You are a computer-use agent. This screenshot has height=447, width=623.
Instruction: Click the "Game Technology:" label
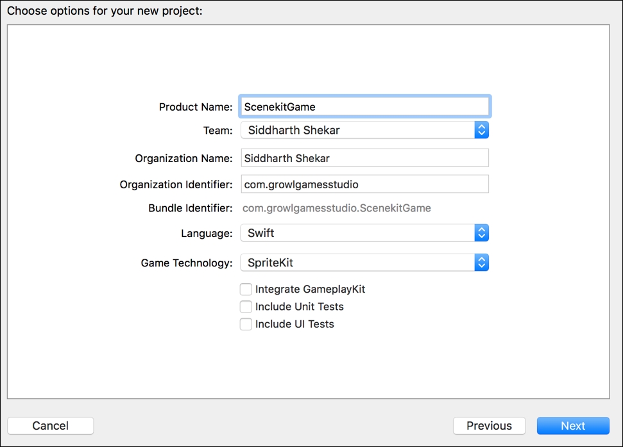click(187, 263)
